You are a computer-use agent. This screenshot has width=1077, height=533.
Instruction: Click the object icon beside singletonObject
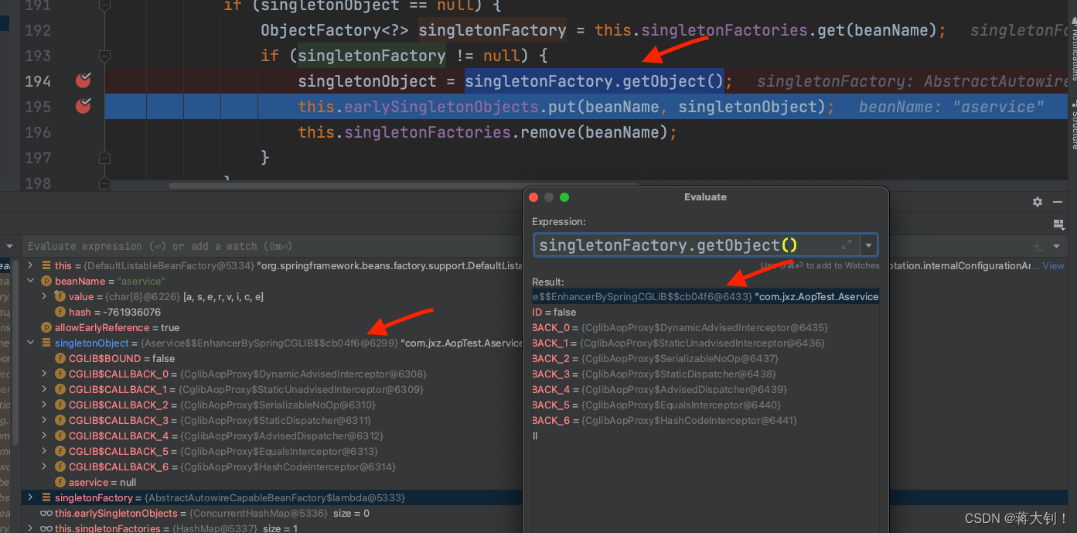click(46, 343)
